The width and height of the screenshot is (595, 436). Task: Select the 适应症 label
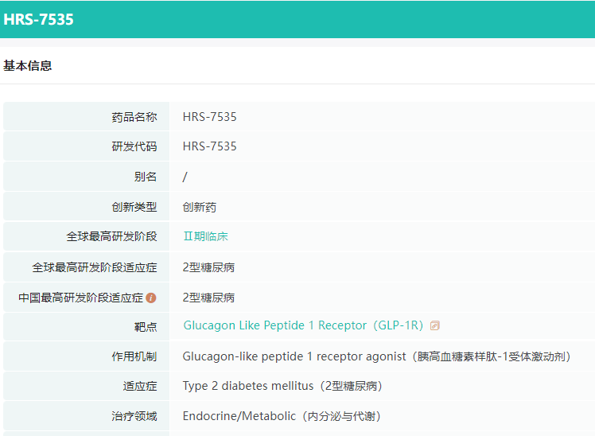140,387
